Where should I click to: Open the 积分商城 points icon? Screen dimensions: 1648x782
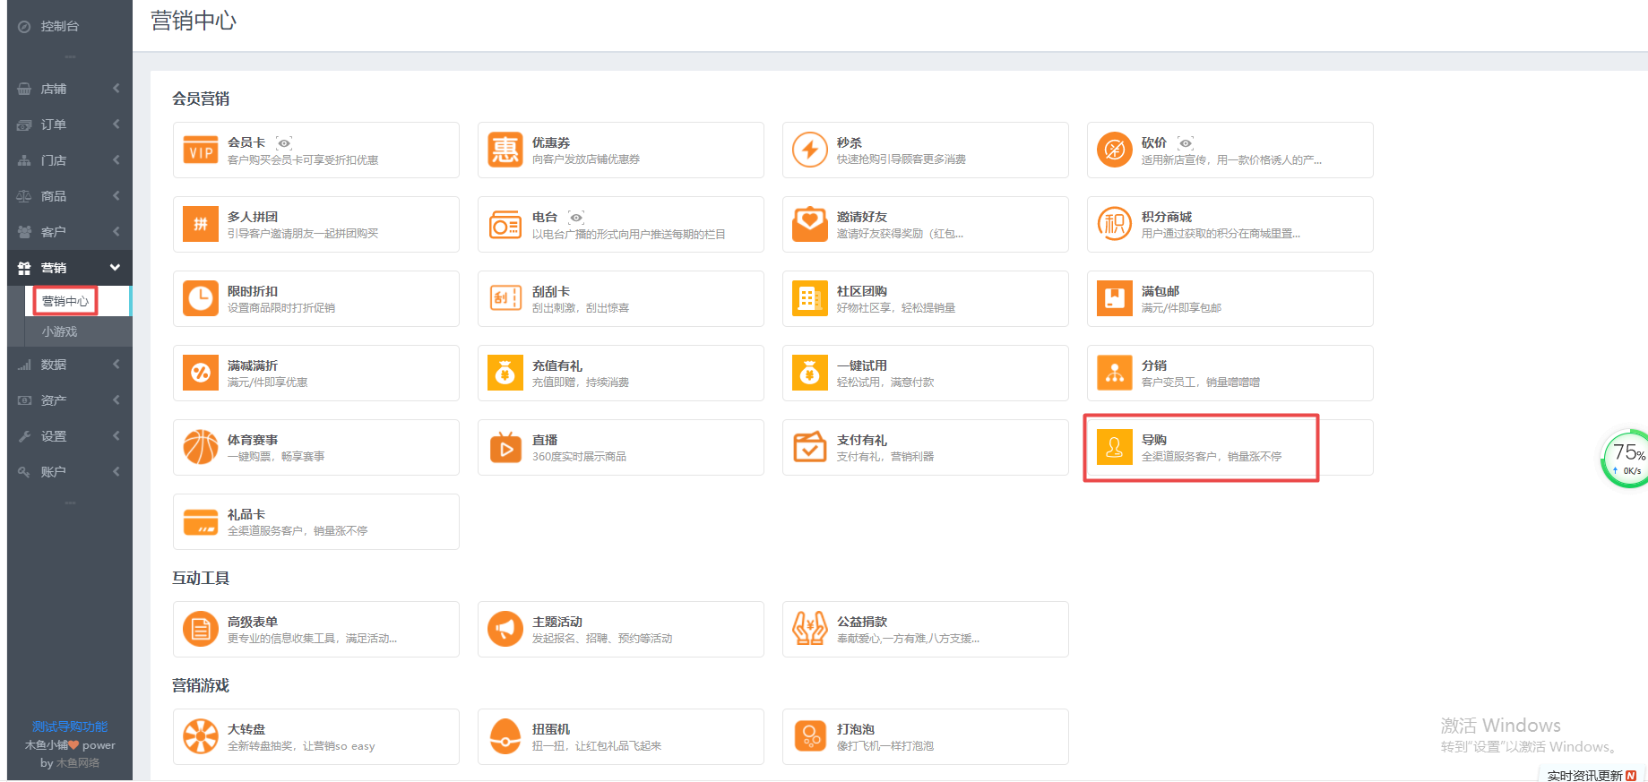(x=1115, y=224)
